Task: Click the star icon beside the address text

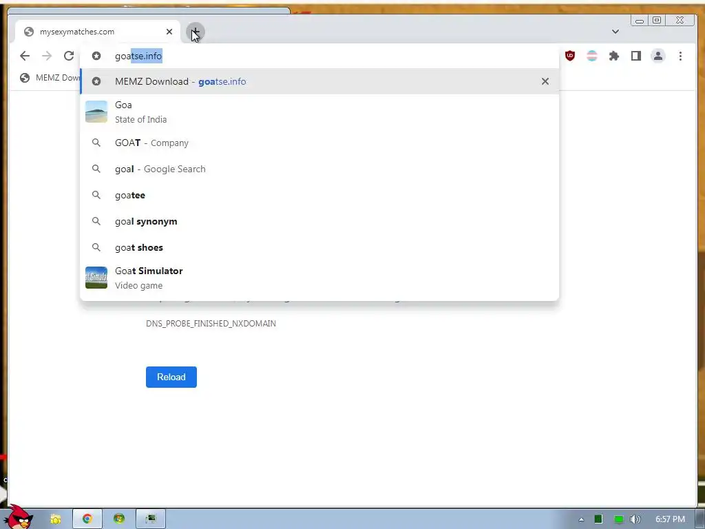Action: tap(96, 56)
